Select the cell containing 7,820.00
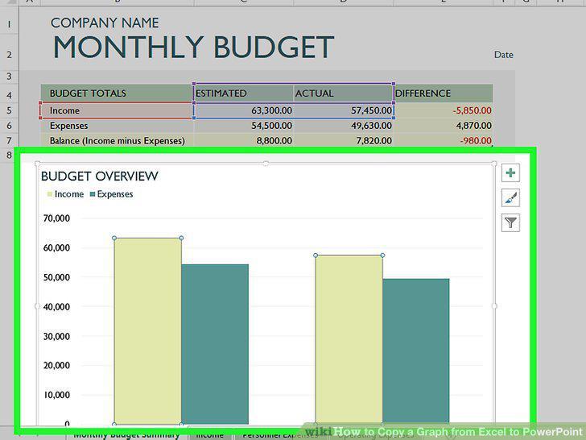 (344, 141)
